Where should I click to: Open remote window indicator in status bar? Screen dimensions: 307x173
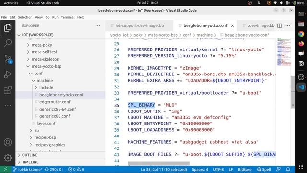(x=5, y=169)
